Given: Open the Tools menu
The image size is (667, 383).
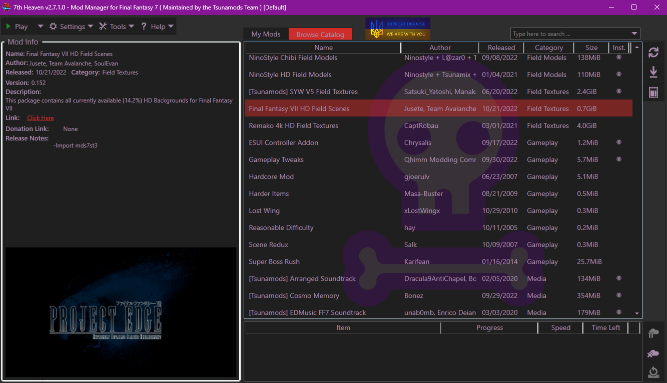Looking at the screenshot, I should click(x=117, y=26).
